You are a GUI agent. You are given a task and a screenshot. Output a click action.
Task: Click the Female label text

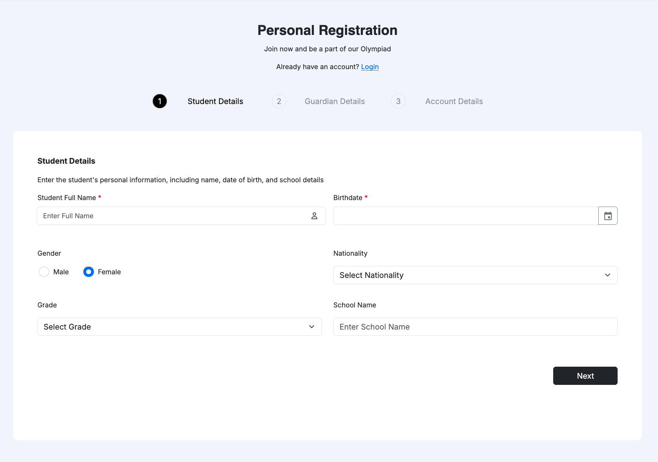tap(109, 272)
